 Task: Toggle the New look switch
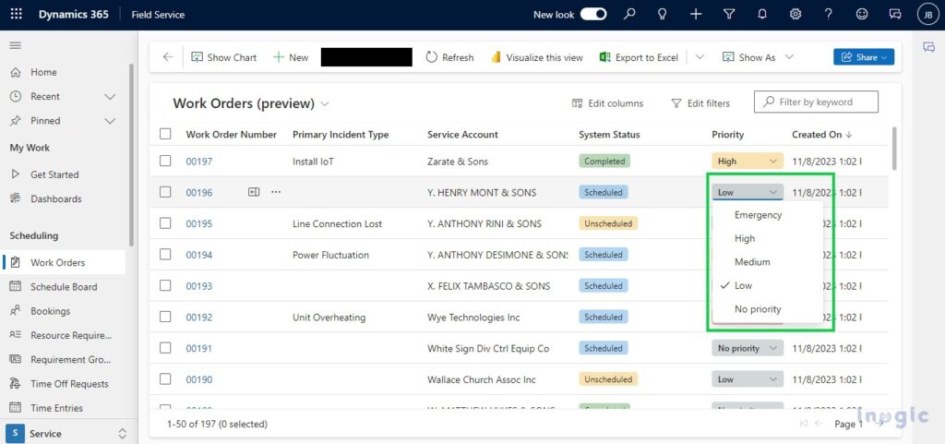coord(593,15)
